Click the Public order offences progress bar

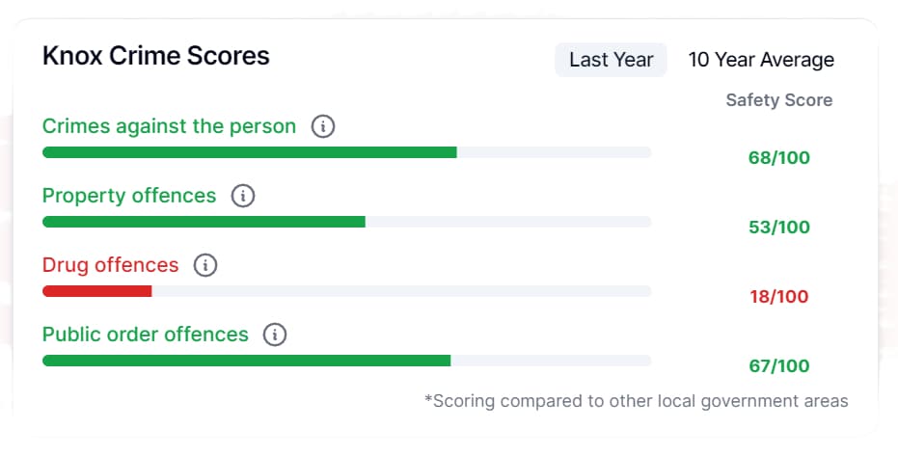pos(246,361)
